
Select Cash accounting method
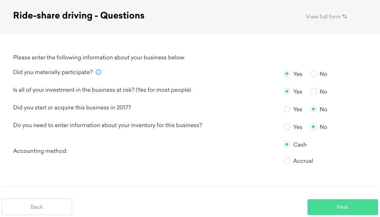click(287, 145)
